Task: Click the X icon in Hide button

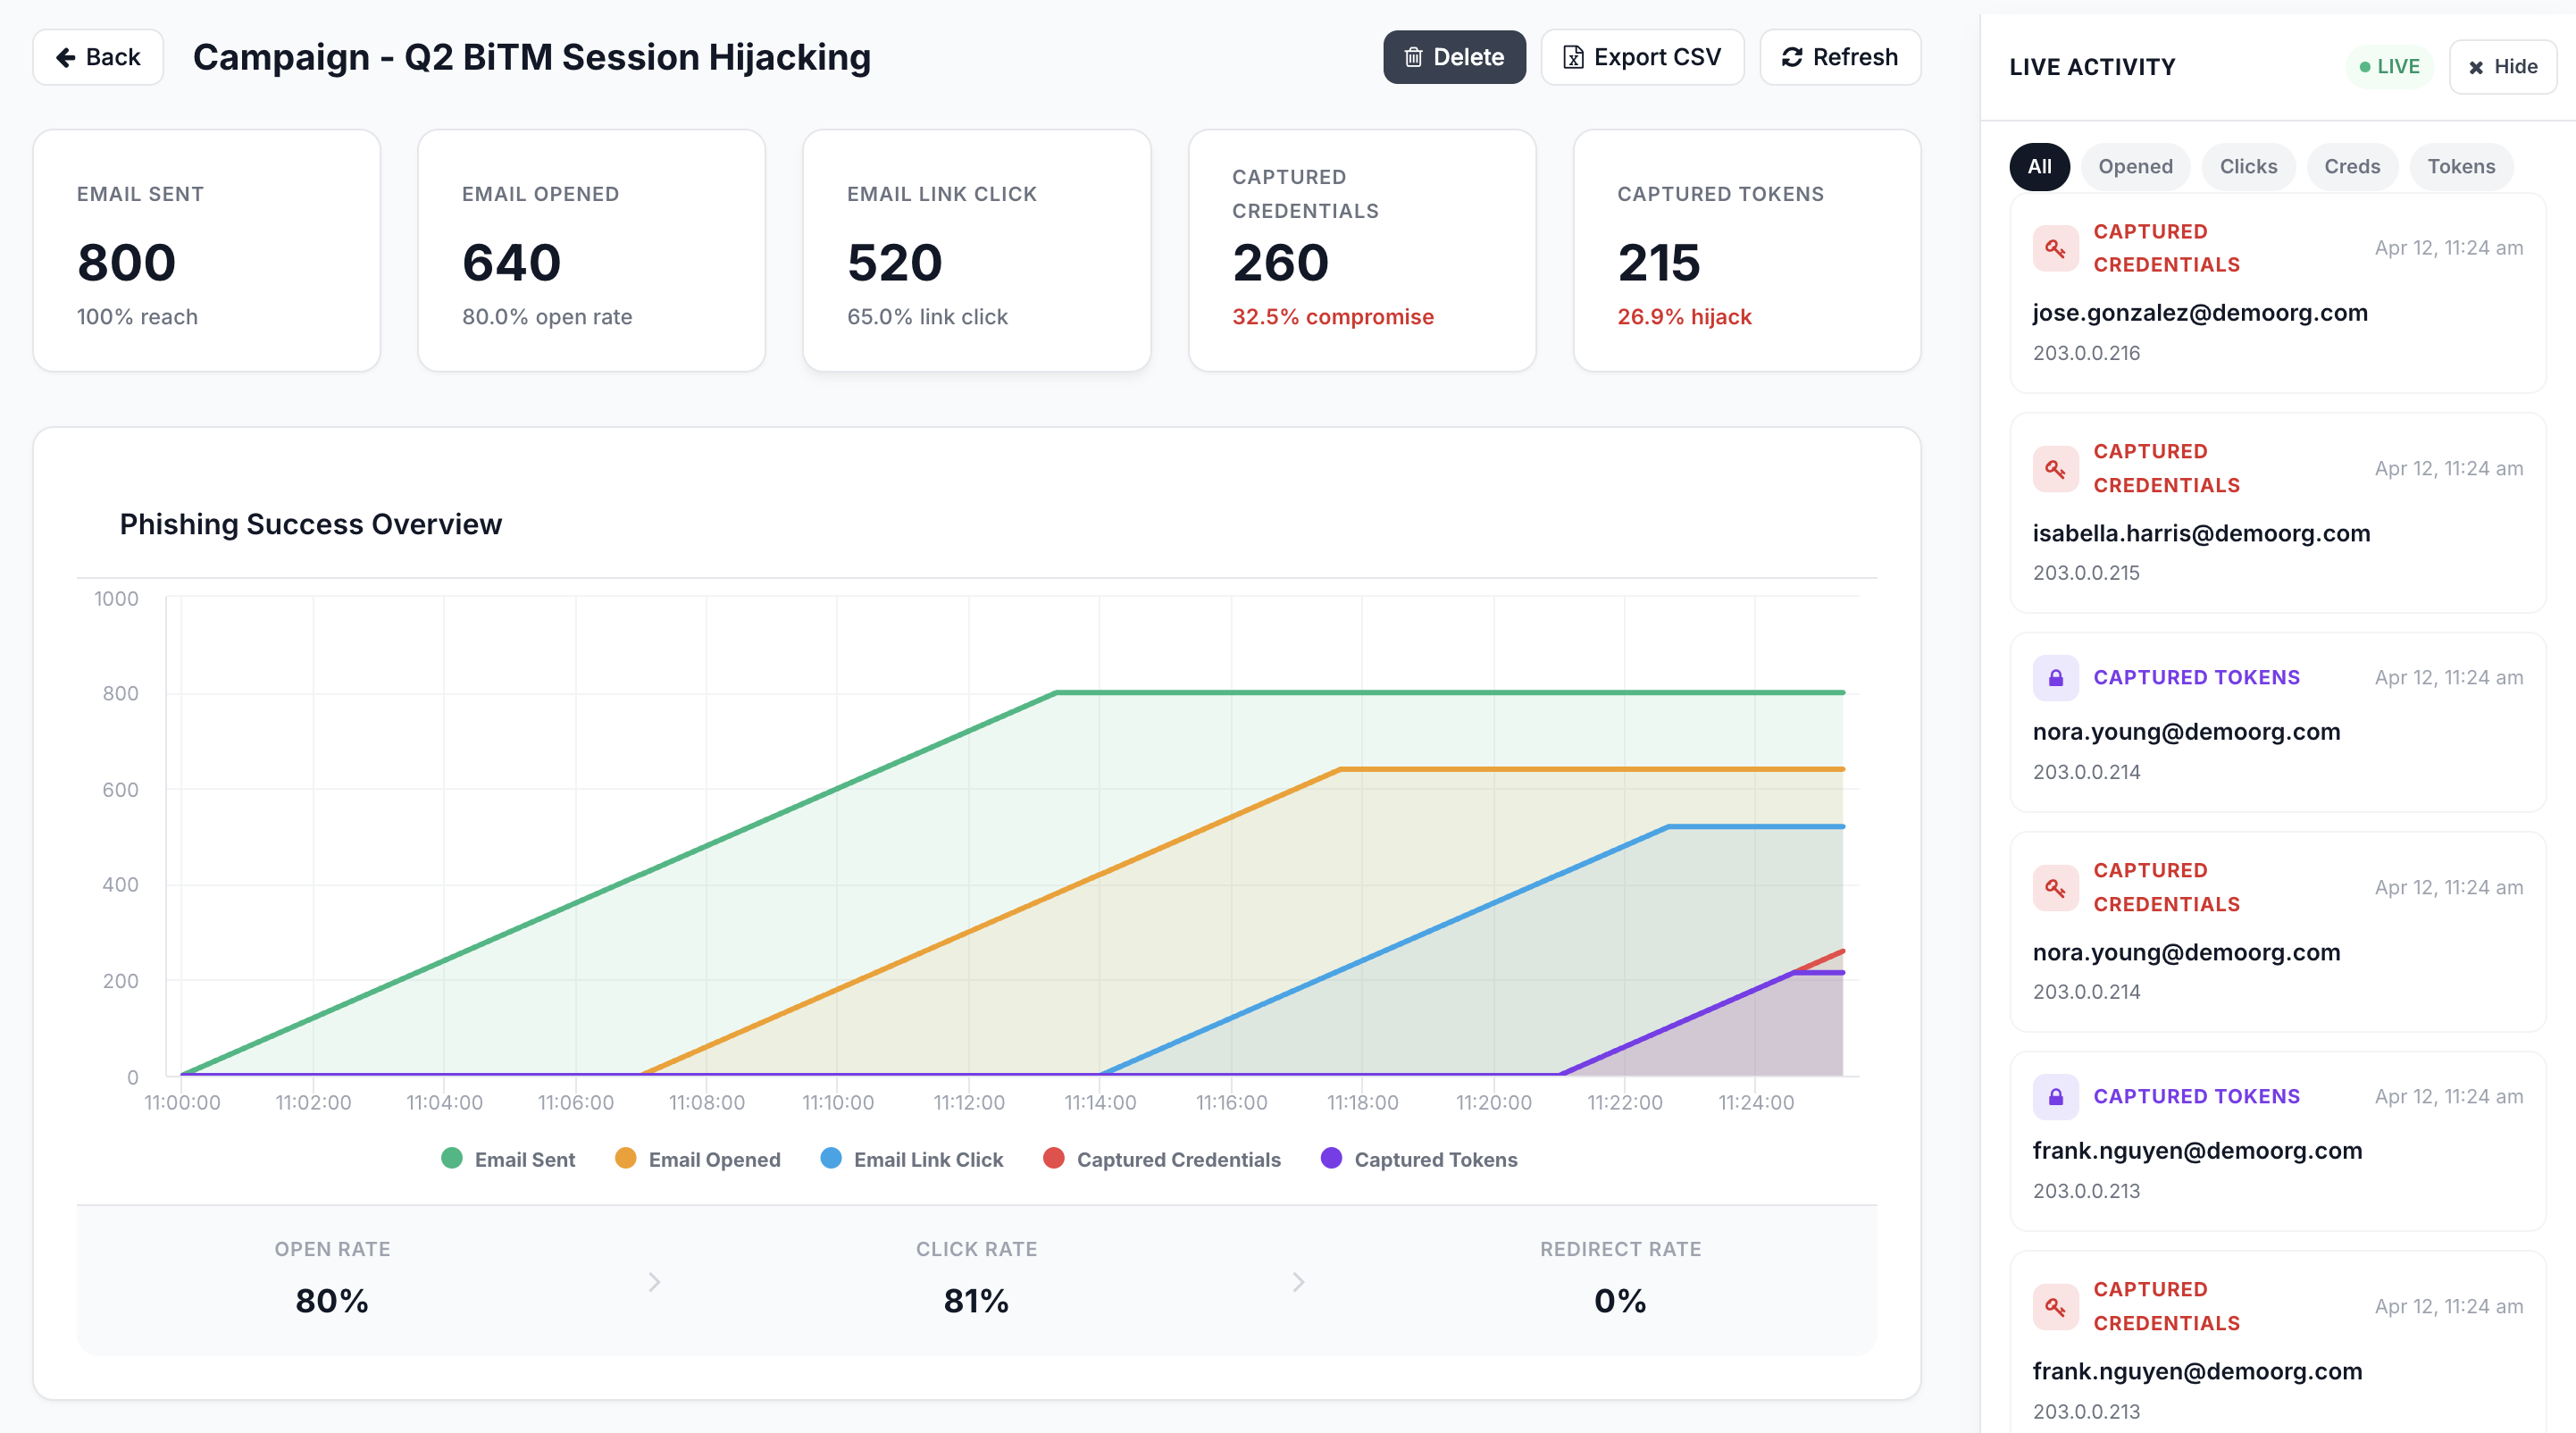Action: click(2476, 68)
